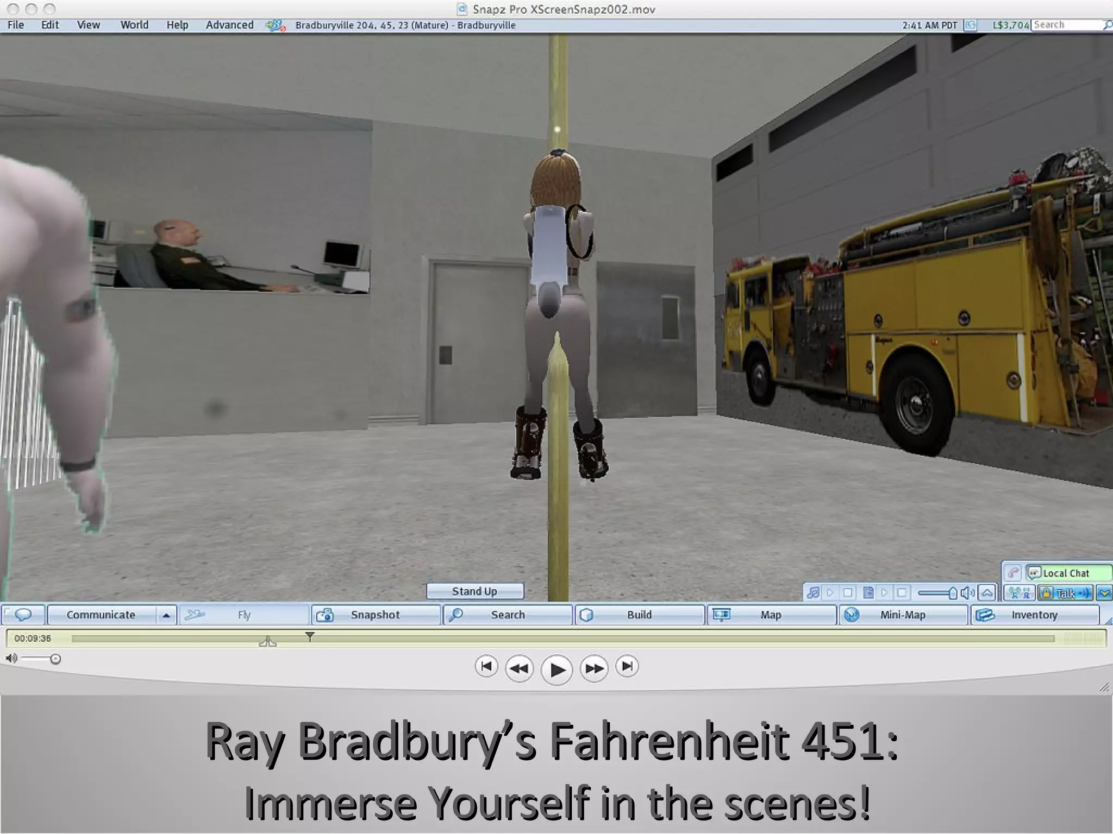Click the Snapz Pro movie window title
1113x834 pixels.
click(x=564, y=9)
